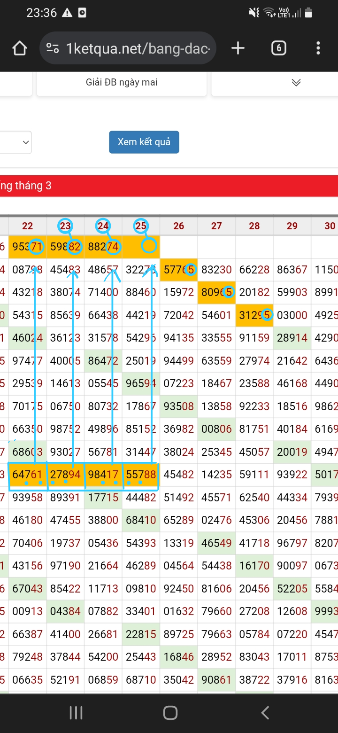Open the tab switcher showing 6 tabs
The width and height of the screenshot is (338, 733).
click(278, 48)
